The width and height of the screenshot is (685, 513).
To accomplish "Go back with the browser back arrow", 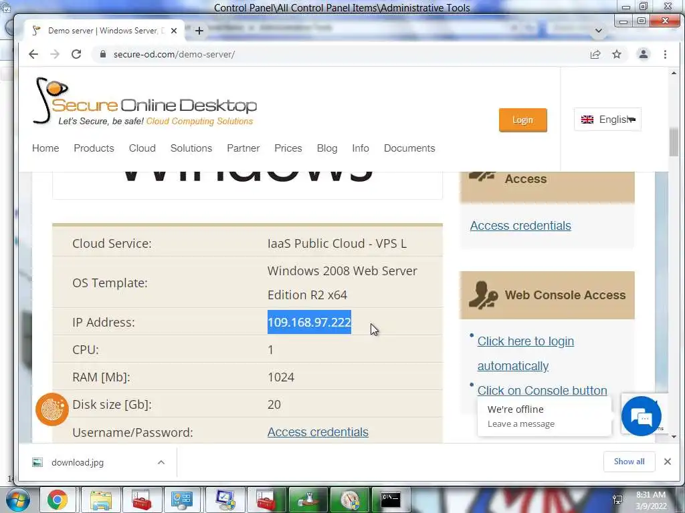I will tap(33, 55).
